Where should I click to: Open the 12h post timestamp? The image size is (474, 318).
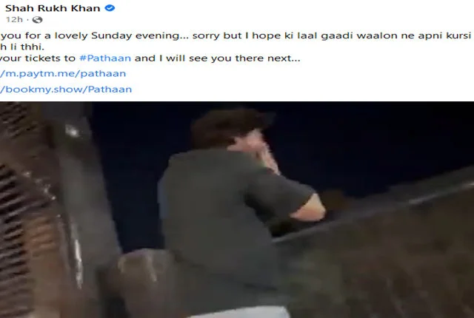click(14, 20)
